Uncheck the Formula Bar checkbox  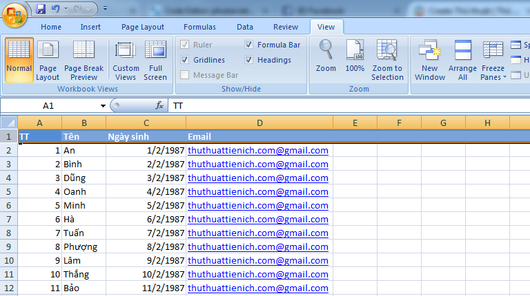(x=249, y=45)
